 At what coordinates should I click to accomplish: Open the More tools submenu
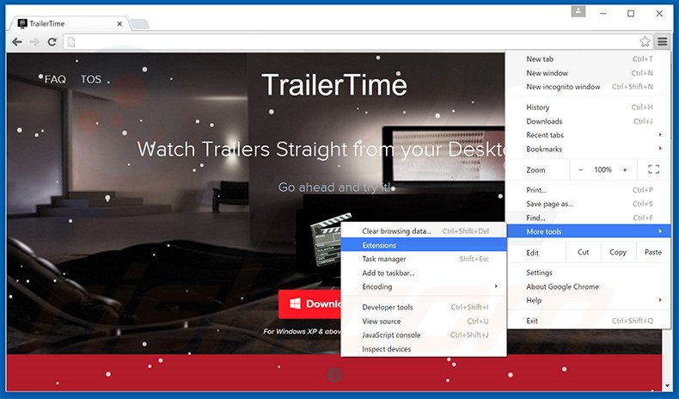(588, 231)
